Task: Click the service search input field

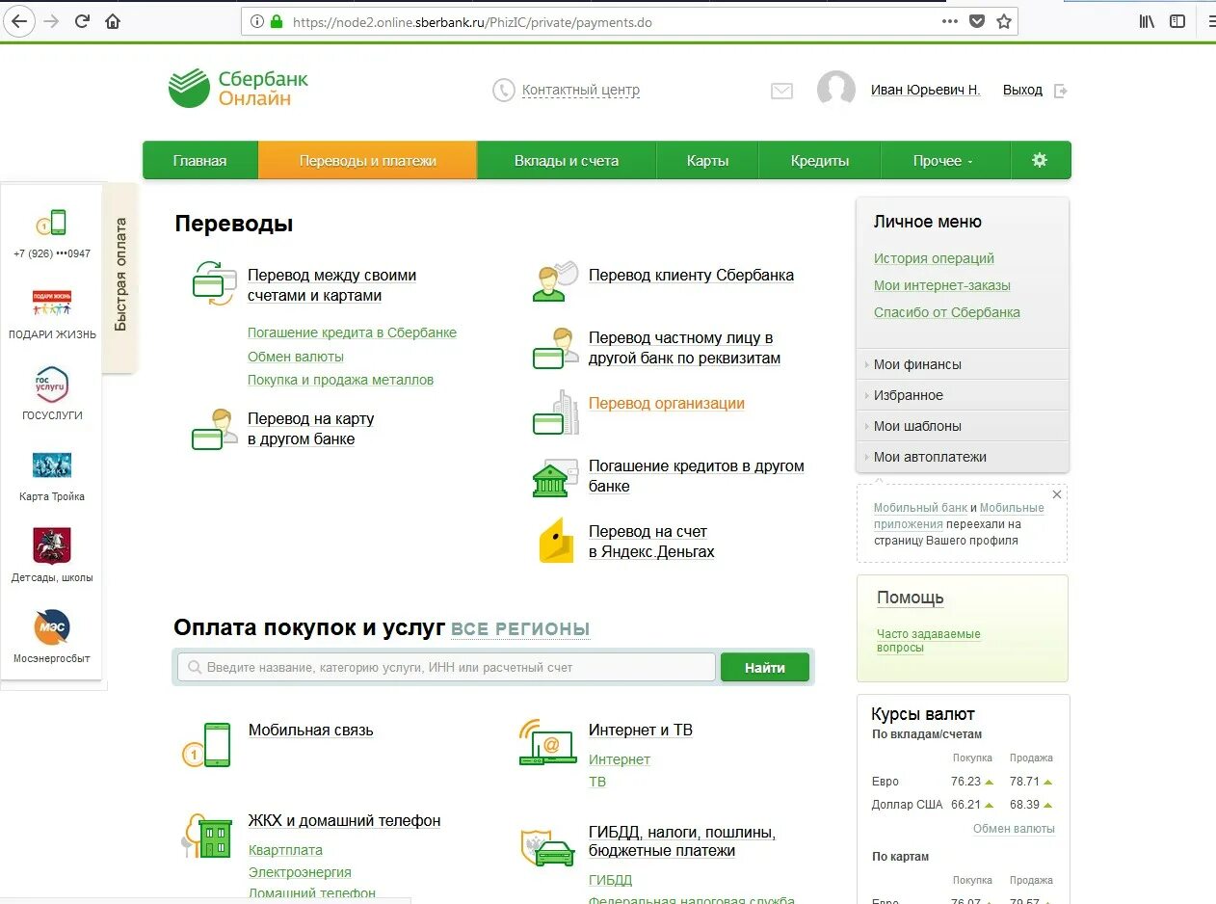Action: [443, 666]
